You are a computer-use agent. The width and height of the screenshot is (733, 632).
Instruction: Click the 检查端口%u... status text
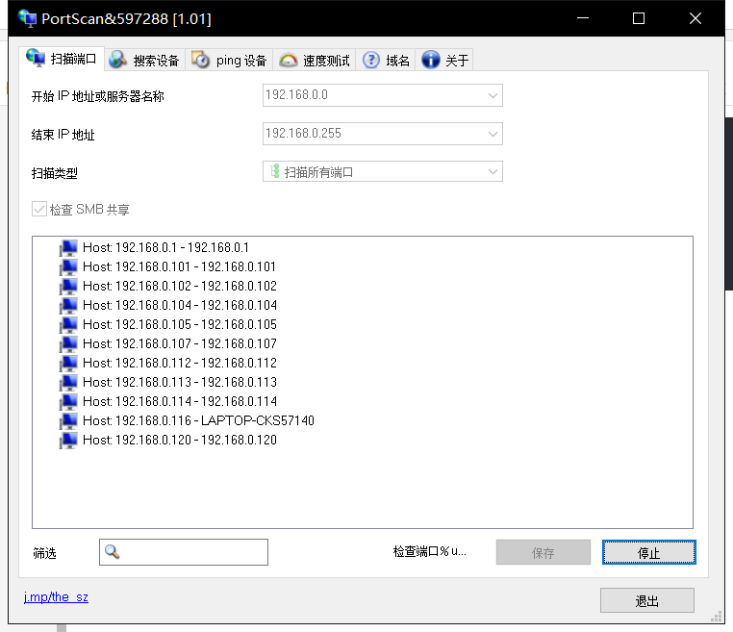429,551
